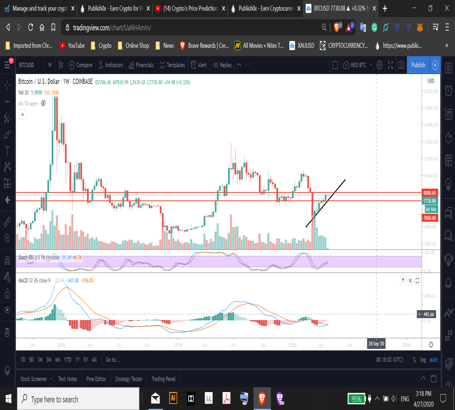This screenshot has height=410, width=455.
Task: Toggle hide all drawing tools
Action: (7, 310)
